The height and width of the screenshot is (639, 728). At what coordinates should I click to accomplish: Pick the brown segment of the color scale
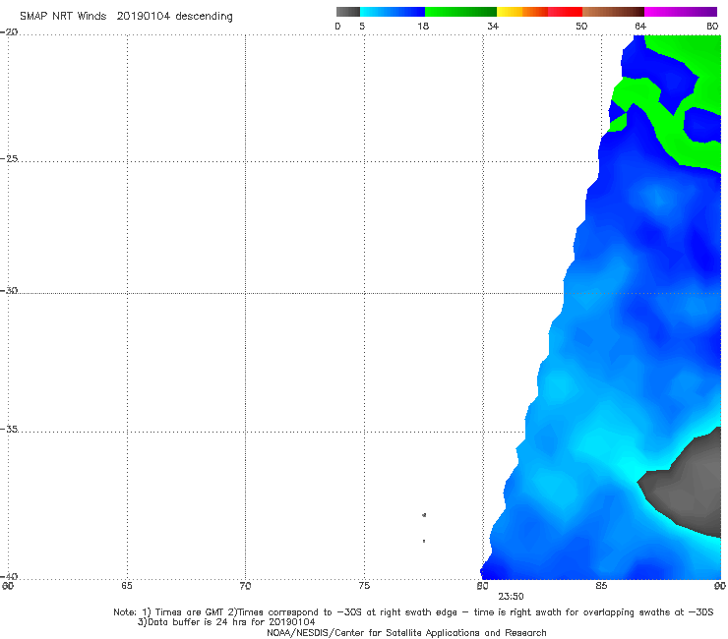point(613,12)
